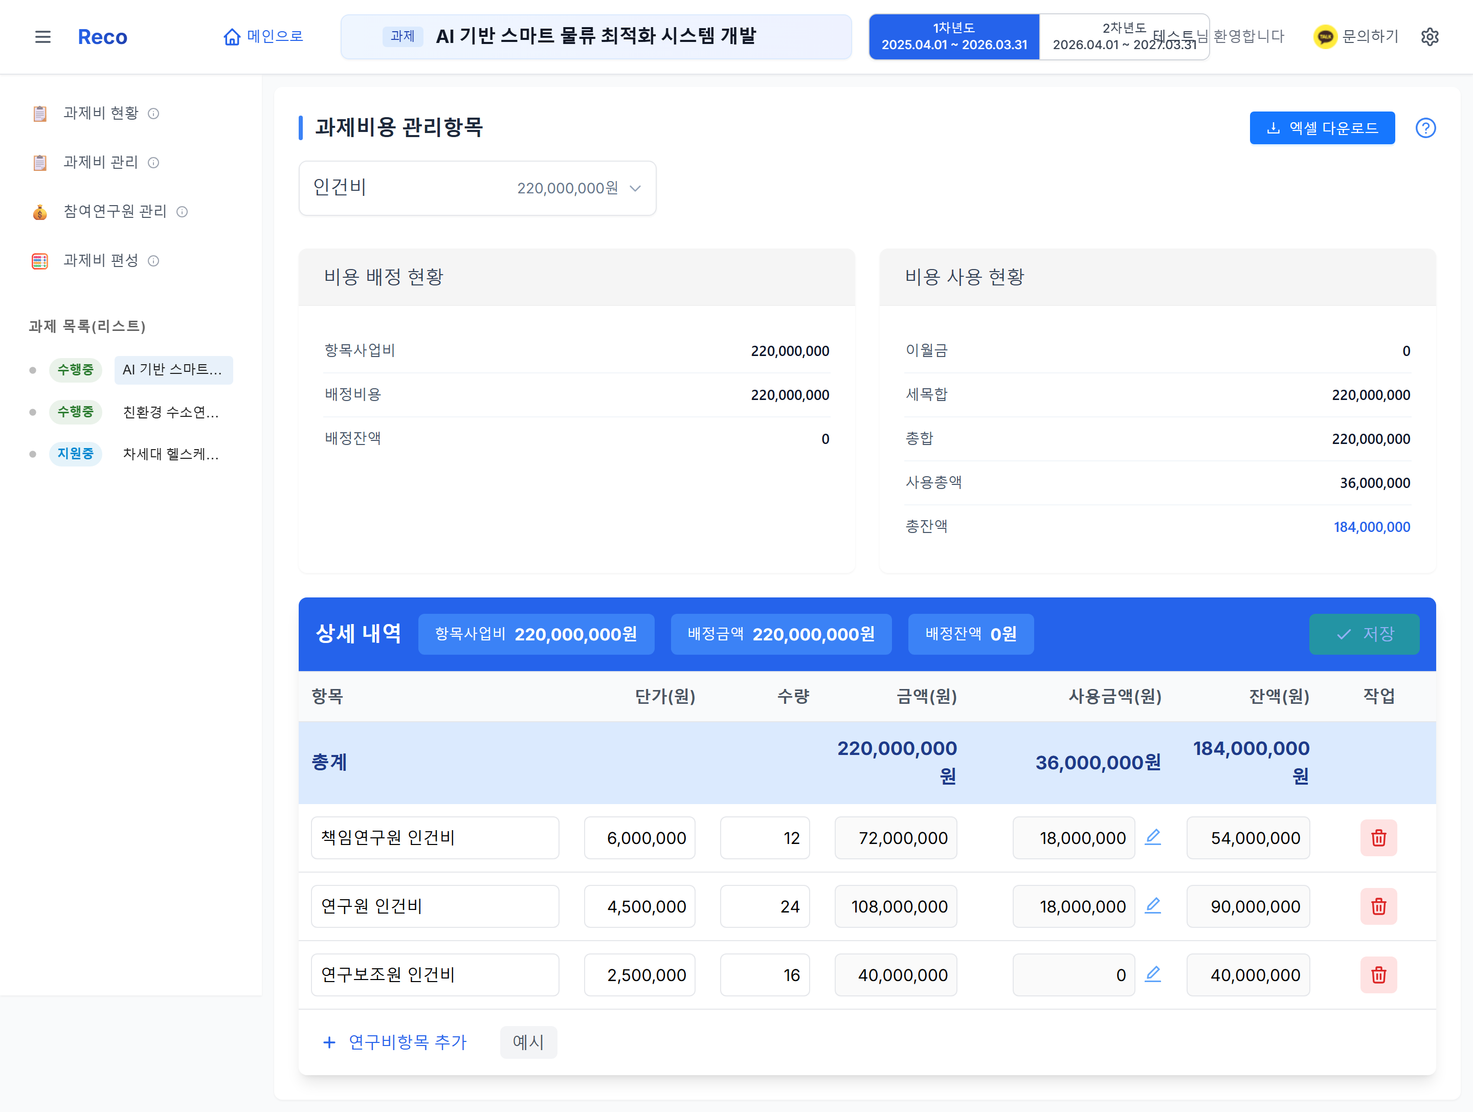This screenshot has width=1473, height=1112.
Task: Click the 수행중 badge beside AI 기반
Action: tap(75, 369)
